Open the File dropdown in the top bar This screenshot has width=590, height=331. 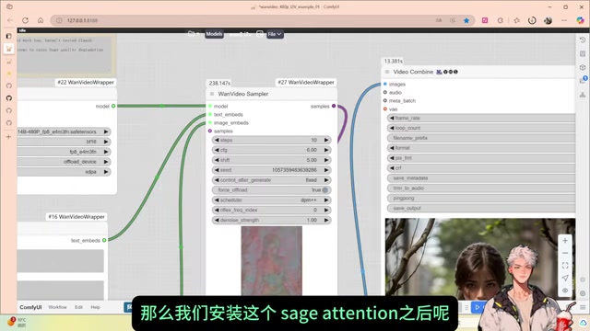(x=275, y=34)
